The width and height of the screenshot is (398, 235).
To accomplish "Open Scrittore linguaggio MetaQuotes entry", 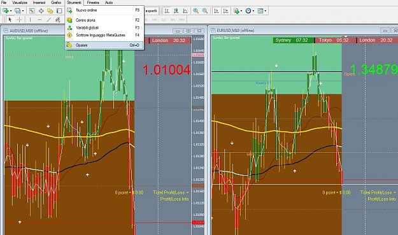I will [x=104, y=35].
